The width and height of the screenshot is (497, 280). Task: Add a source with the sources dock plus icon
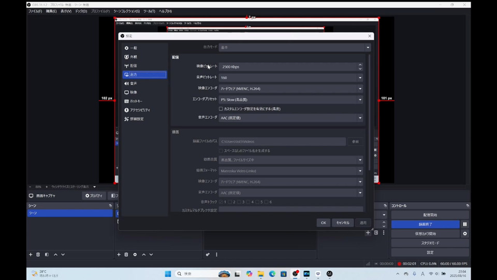point(119,255)
